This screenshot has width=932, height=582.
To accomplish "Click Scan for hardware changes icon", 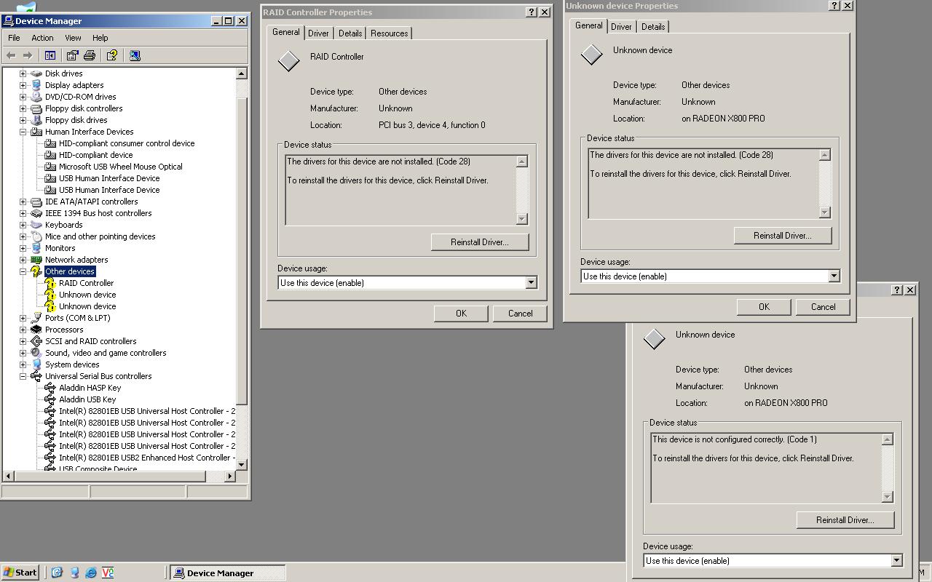I will (134, 55).
